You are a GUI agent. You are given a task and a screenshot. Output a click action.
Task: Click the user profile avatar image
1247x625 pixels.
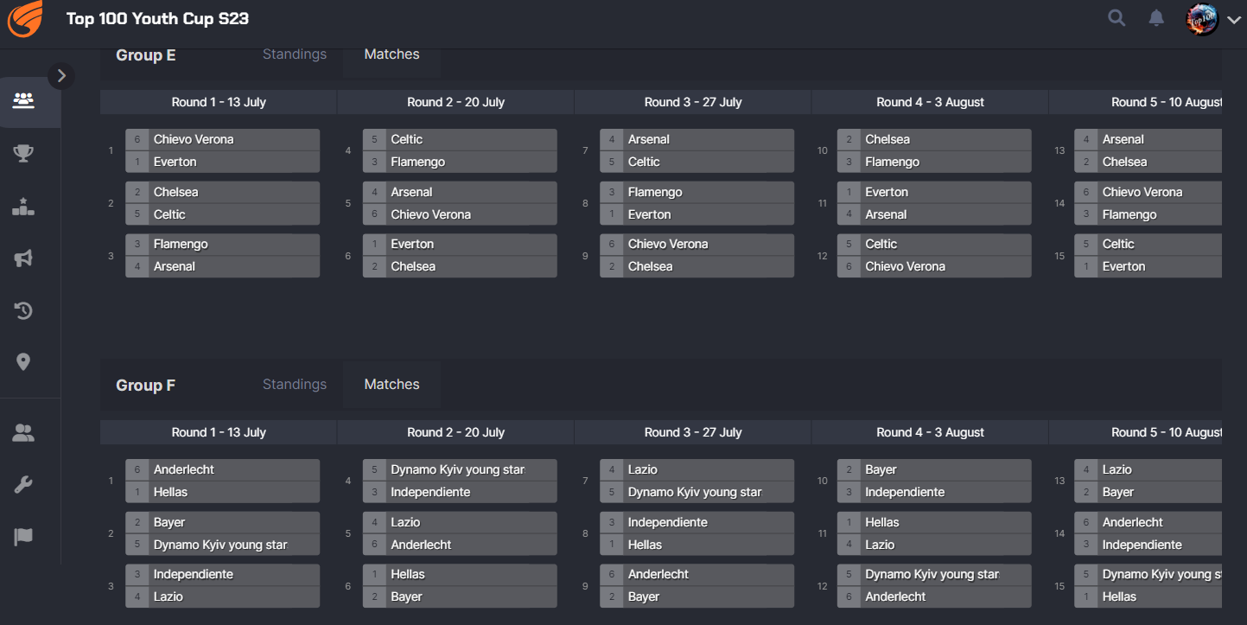1202,19
